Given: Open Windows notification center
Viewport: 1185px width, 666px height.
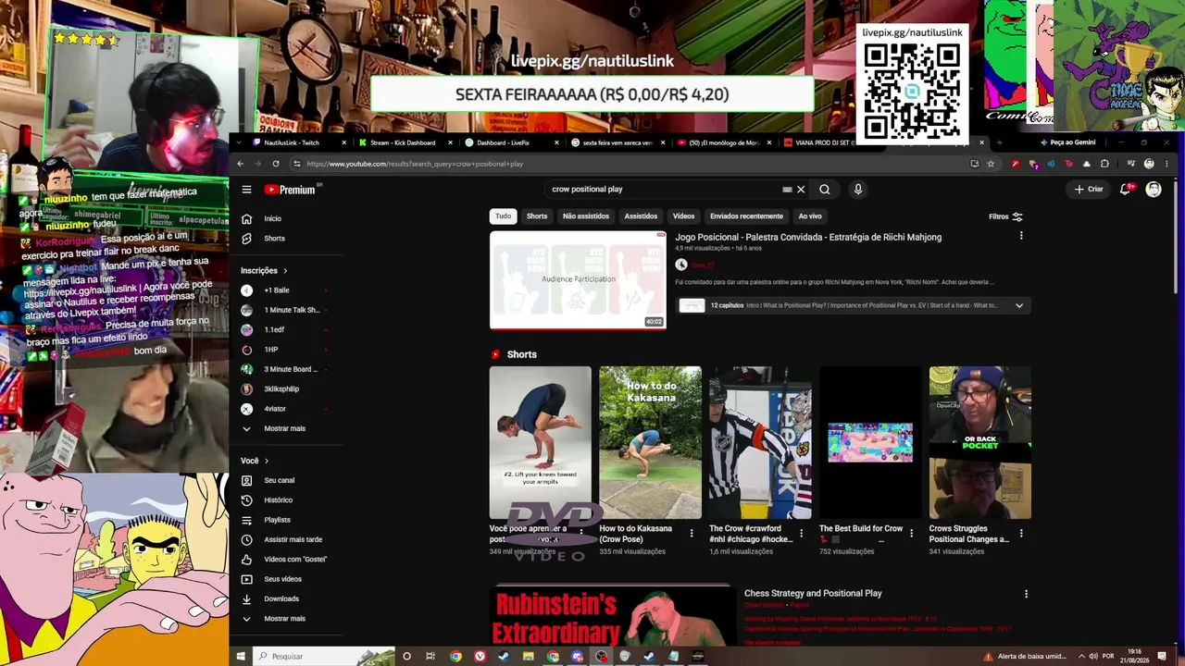Looking at the screenshot, I should click(1162, 657).
